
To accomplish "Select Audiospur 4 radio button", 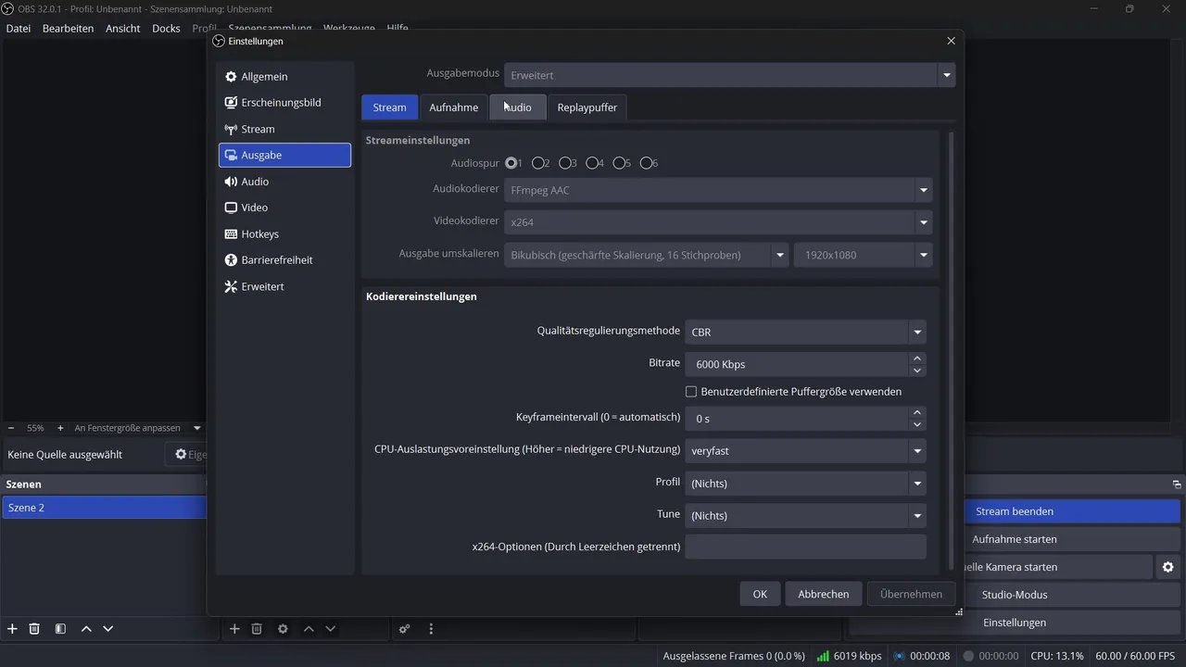I will point(592,163).
